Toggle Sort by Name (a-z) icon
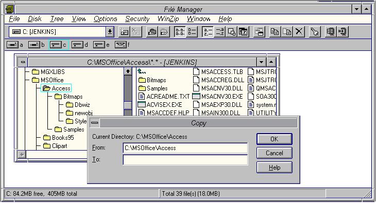Viewport: 377px width, 203px height. point(208,32)
